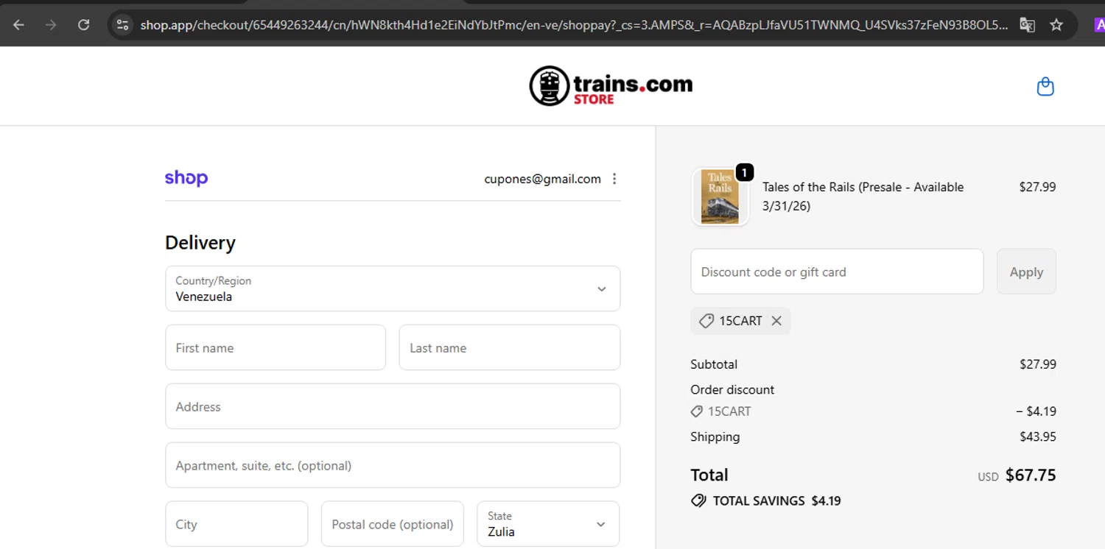Click the translate page icon
This screenshot has width=1105, height=549.
1027,25
